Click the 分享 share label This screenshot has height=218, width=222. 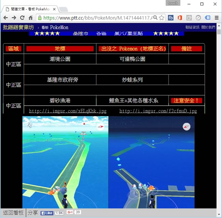33,213
